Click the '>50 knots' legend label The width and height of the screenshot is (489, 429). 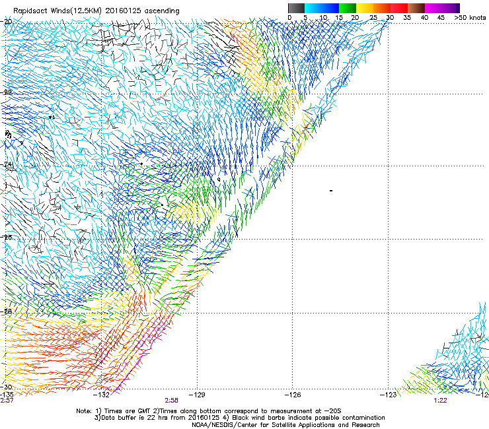click(470, 18)
